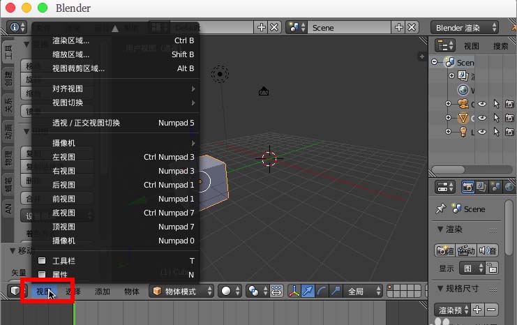Switch to Render Layers properties tab

[481, 187]
